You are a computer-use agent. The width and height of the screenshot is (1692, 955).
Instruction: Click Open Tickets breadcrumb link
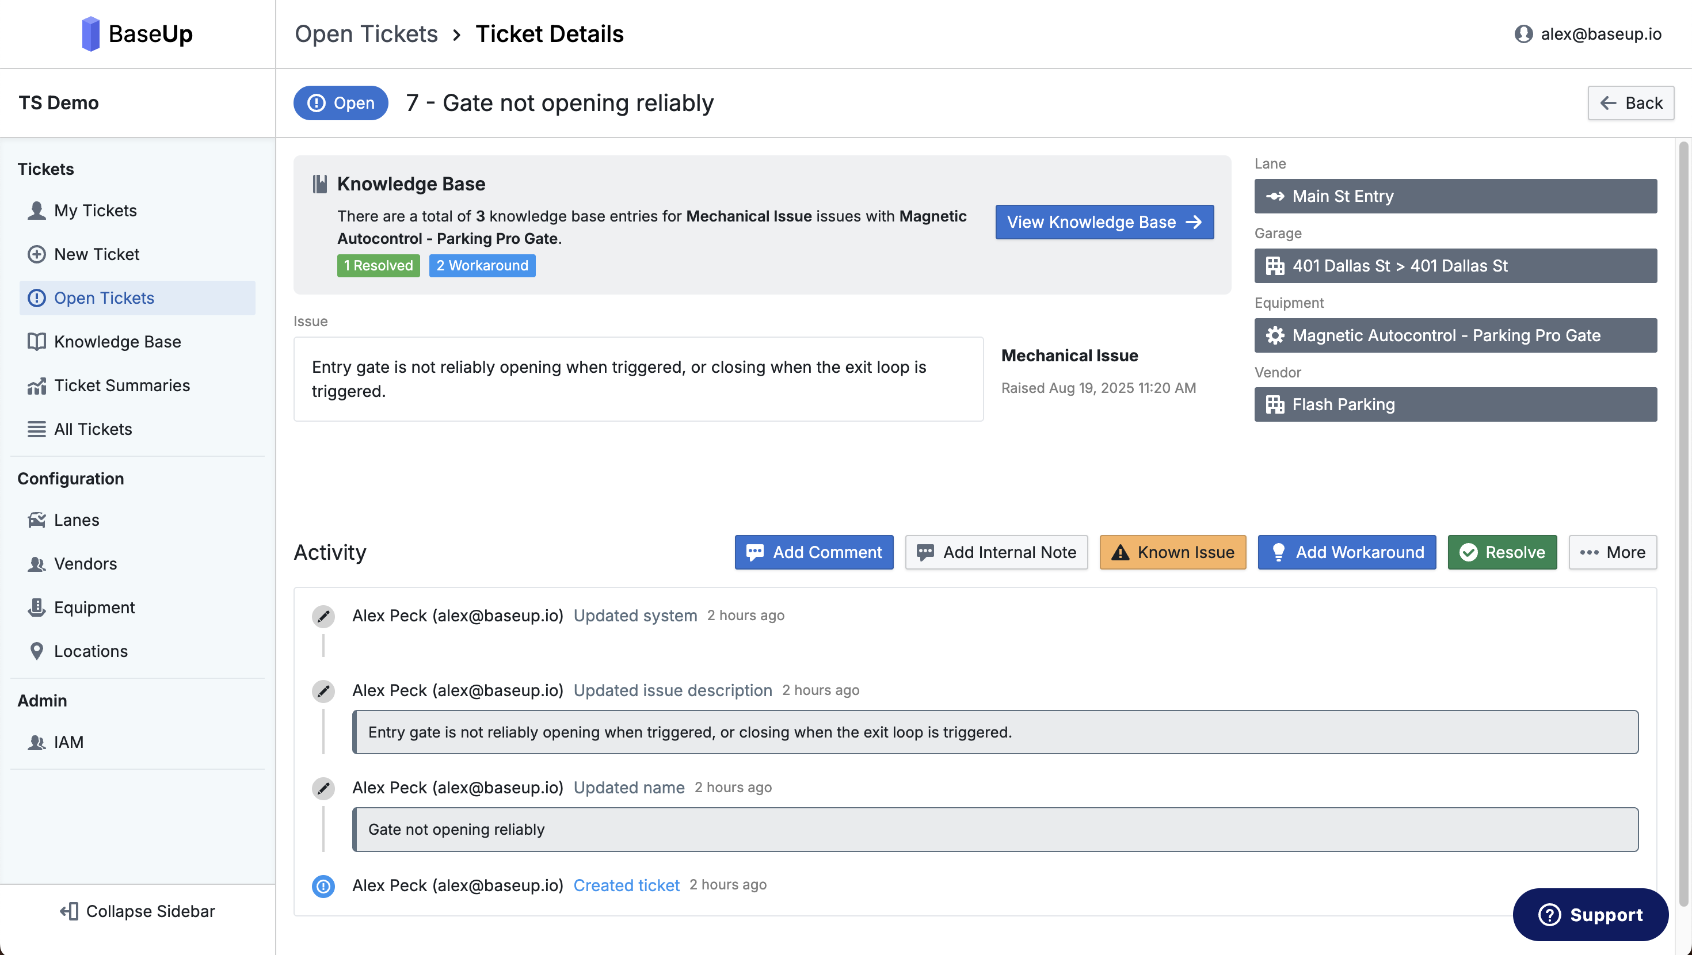point(366,33)
